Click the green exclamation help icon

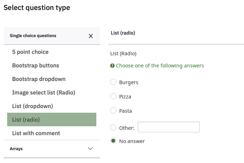click(112, 66)
